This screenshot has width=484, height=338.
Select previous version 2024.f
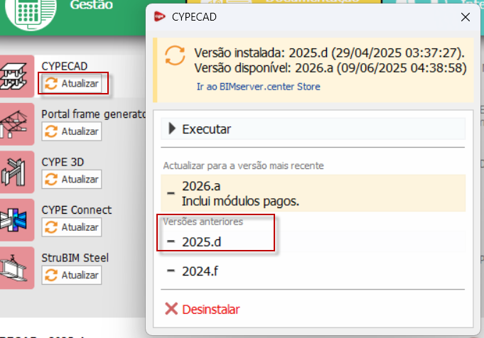tap(313, 271)
